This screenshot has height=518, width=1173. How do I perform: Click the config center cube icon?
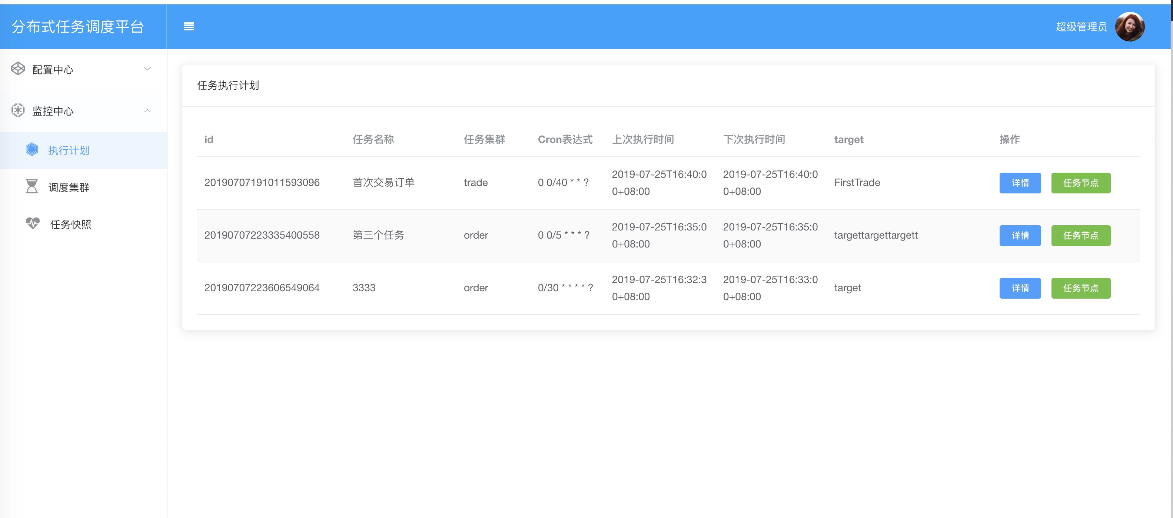click(18, 69)
